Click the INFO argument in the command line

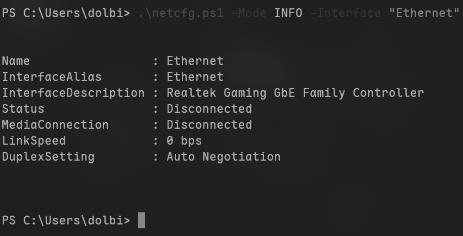click(x=288, y=13)
